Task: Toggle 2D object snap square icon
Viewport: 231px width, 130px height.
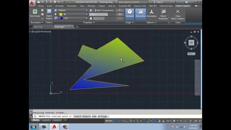Action: point(148,121)
